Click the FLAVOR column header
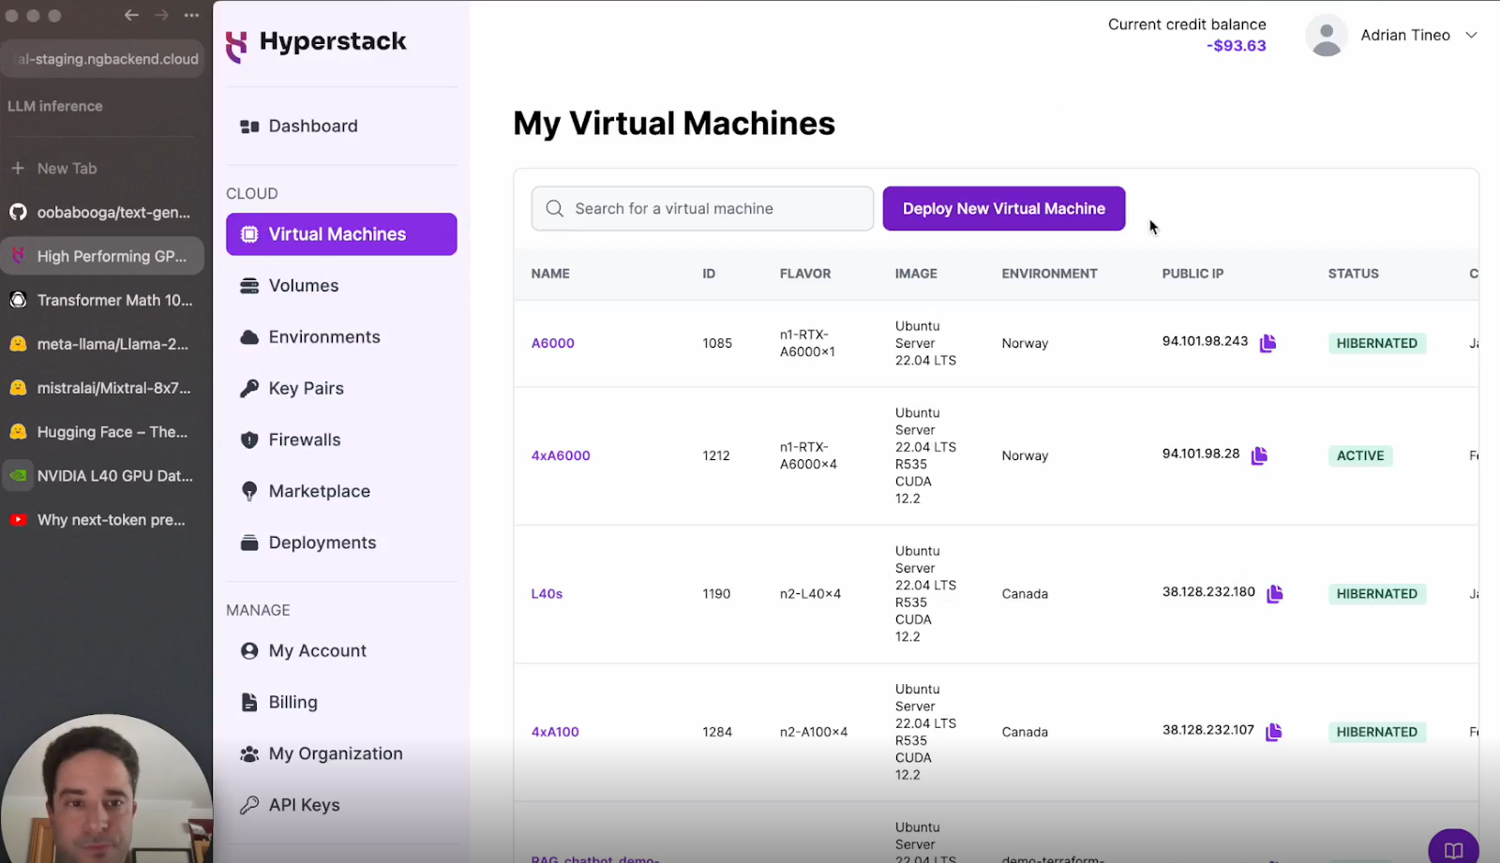The height and width of the screenshot is (863, 1500). 805,274
